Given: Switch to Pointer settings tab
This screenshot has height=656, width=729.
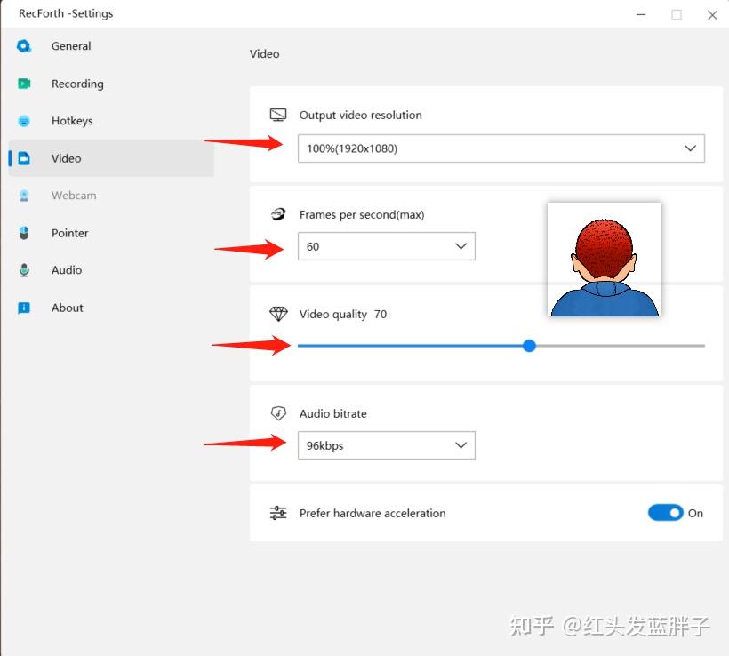Looking at the screenshot, I should point(69,233).
